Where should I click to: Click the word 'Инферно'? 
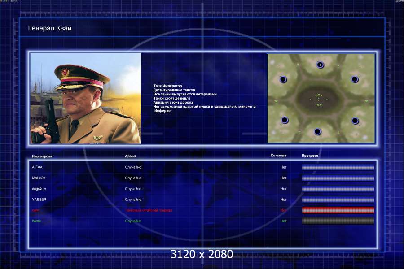click(162, 110)
